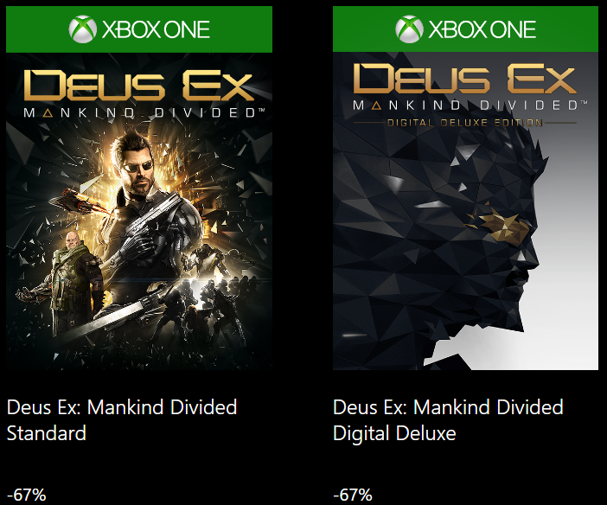Click the gold Deus Ex logo on Standard cover
This screenshot has width=607, height=505.
click(x=138, y=86)
